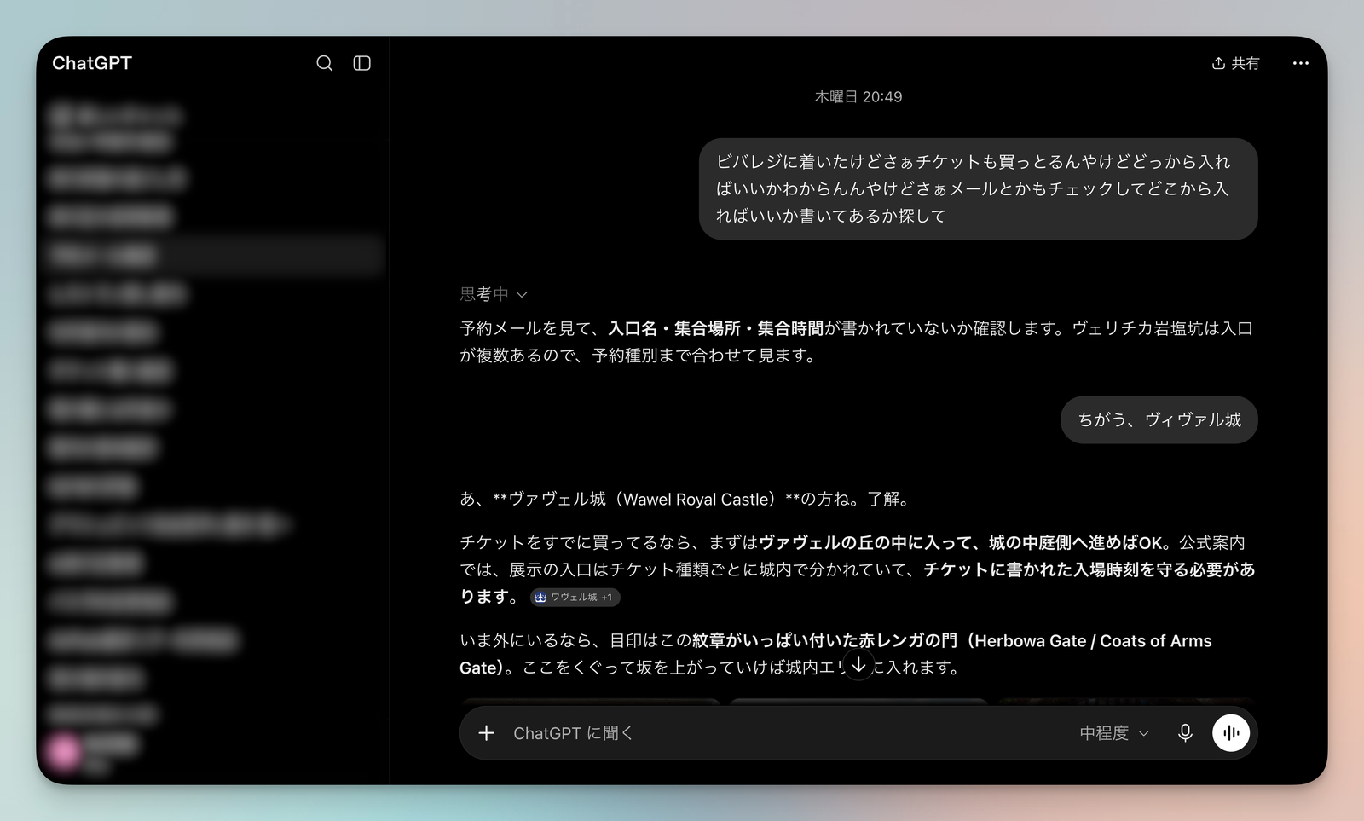Image resolution: width=1364 pixels, height=821 pixels.
Task: Click the user message starting ビバレジに着いた
Action: pyautogui.click(x=979, y=188)
